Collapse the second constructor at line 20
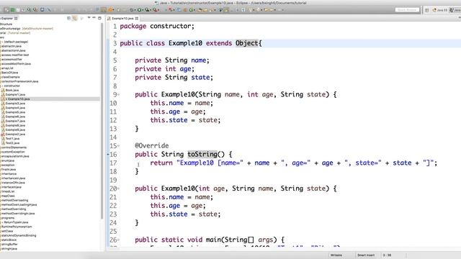 click(118, 188)
